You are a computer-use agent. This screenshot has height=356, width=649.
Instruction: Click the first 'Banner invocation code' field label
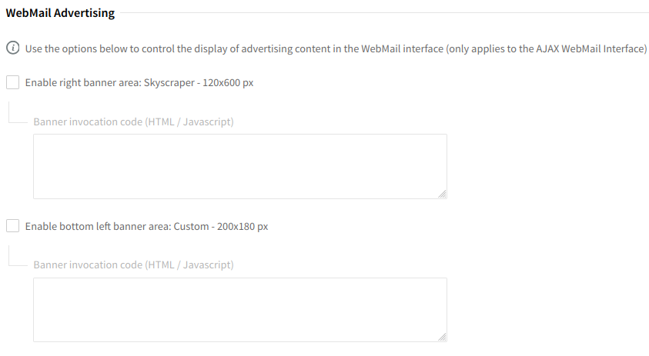click(88, 121)
